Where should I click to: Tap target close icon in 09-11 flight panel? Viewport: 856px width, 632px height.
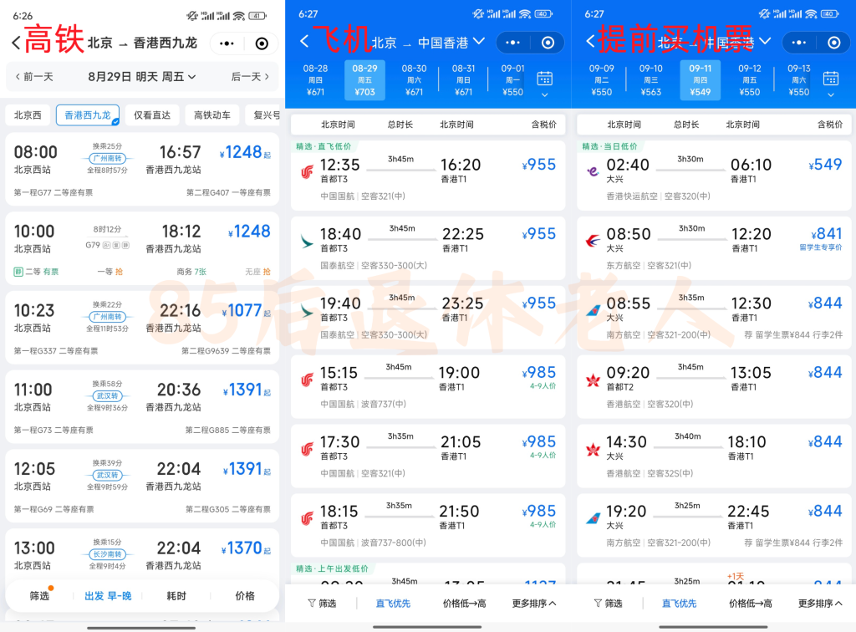click(x=833, y=43)
